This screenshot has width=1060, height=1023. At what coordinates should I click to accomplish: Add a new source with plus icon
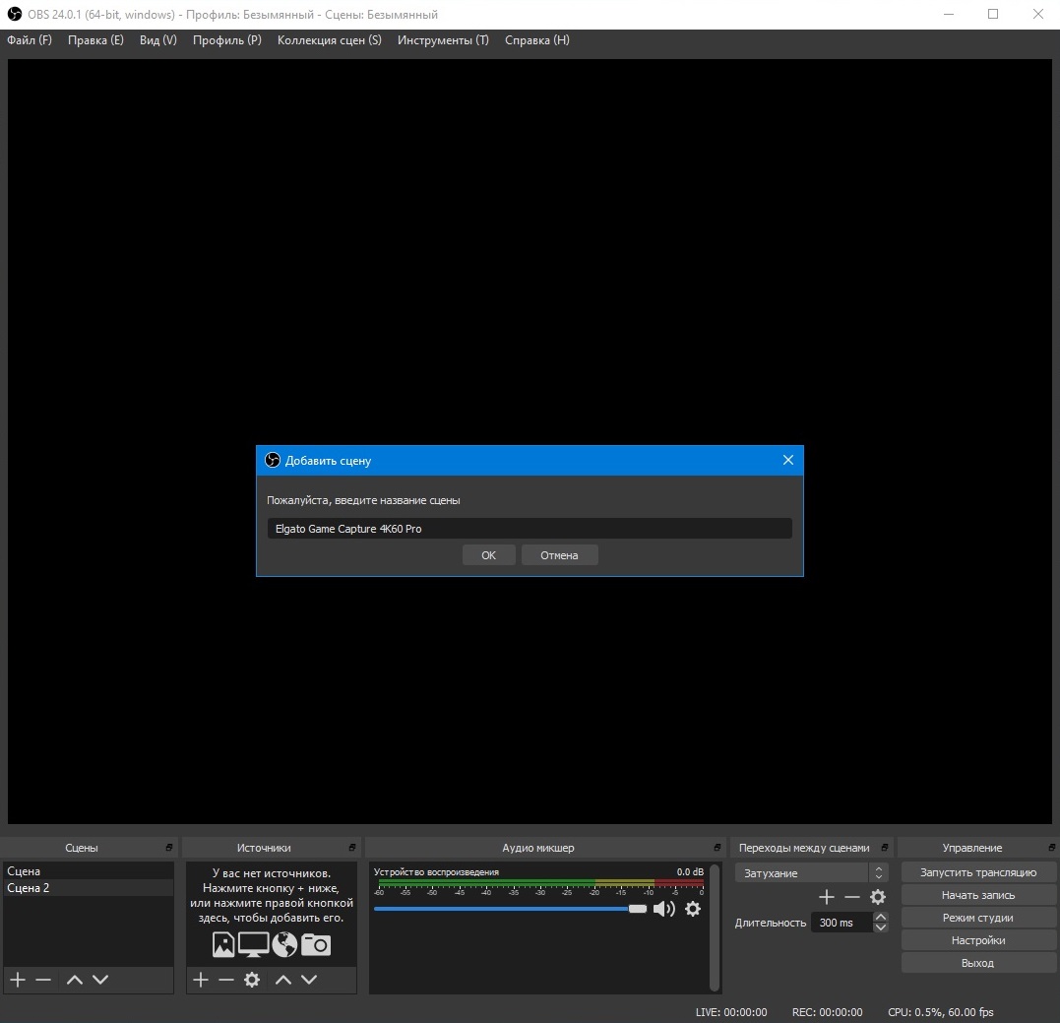pos(201,979)
